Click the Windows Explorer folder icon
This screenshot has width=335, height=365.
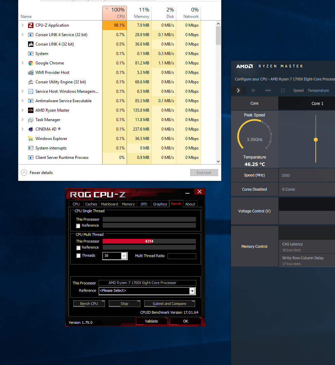[30, 139]
